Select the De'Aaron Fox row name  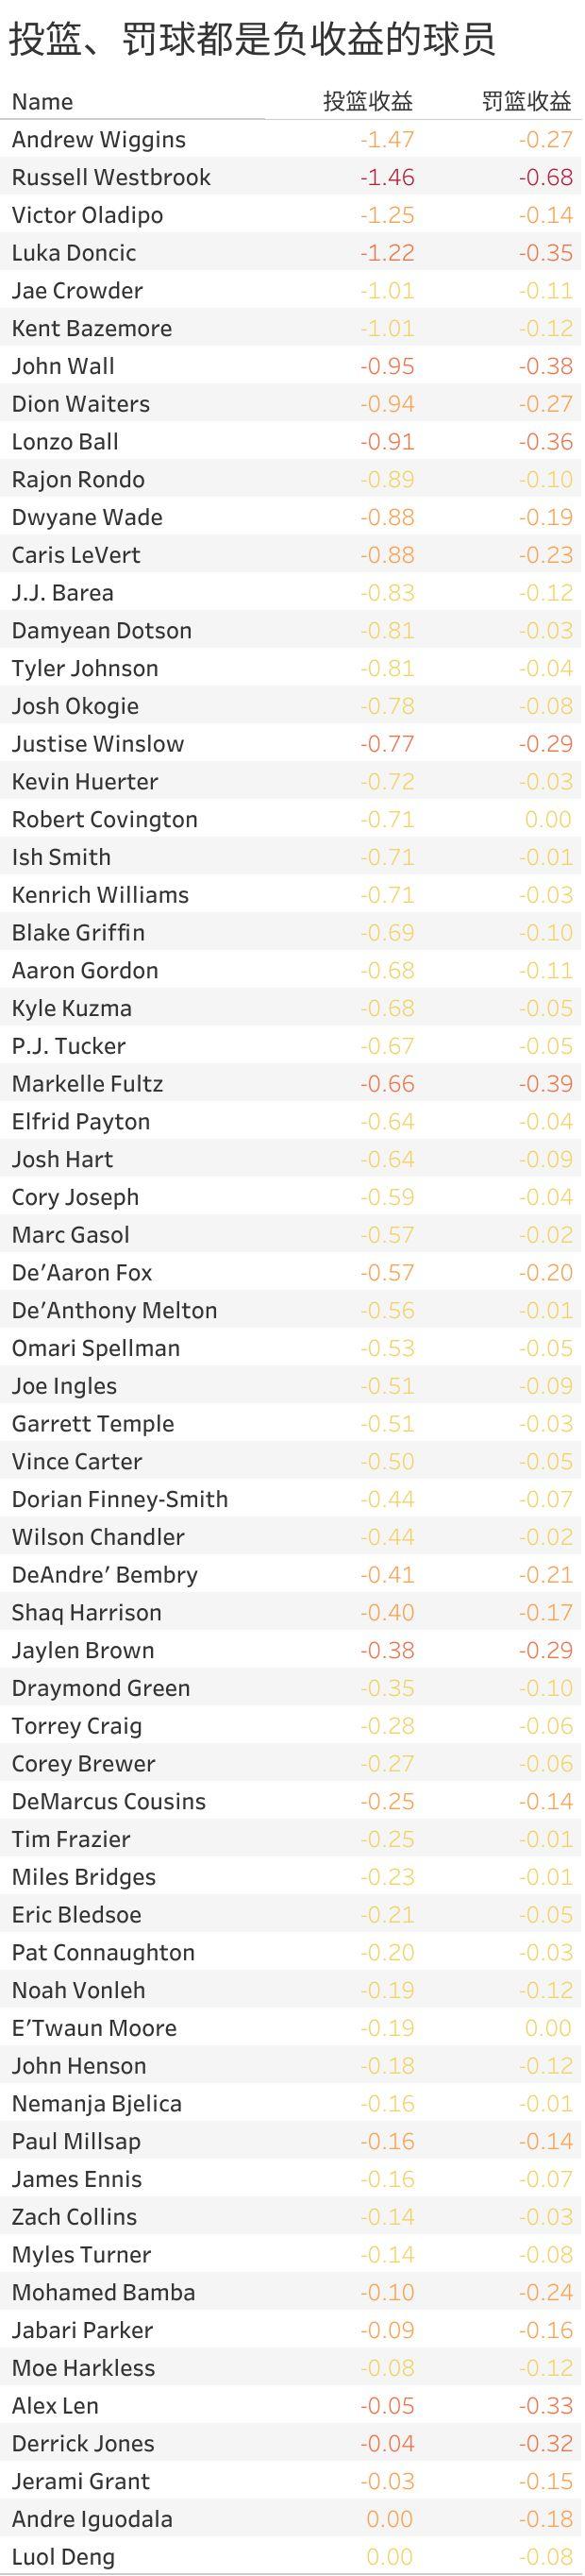click(x=82, y=1273)
